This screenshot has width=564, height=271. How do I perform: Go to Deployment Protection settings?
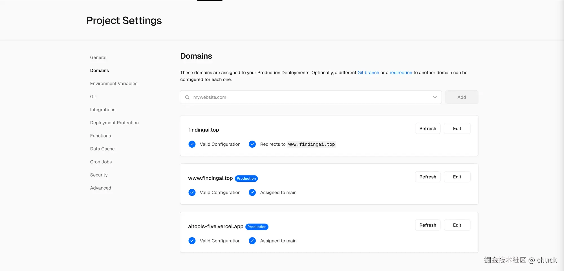click(x=114, y=123)
